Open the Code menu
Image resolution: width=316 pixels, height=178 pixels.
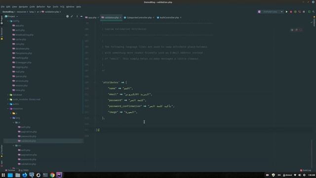(x=32, y=6)
